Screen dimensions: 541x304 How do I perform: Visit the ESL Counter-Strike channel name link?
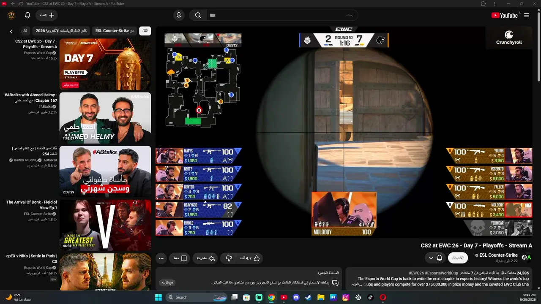coord(498,255)
